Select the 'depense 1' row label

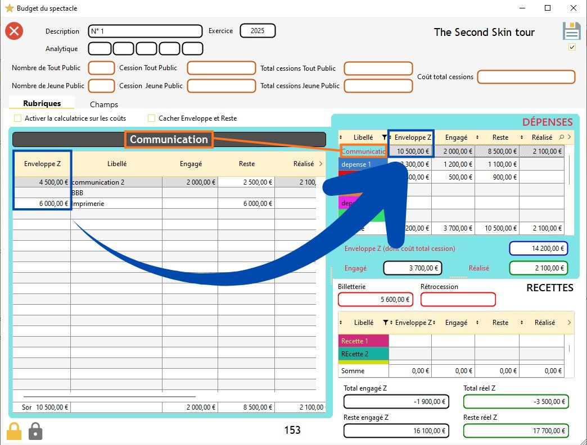tap(356, 164)
